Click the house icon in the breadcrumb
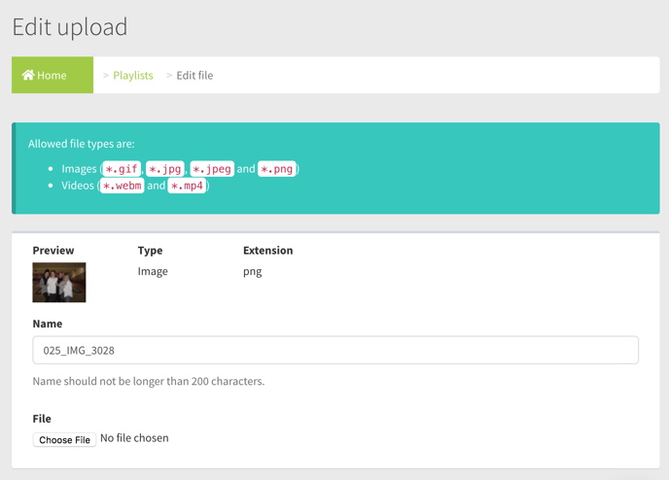Image resolution: width=669 pixels, height=480 pixels. tap(28, 75)
